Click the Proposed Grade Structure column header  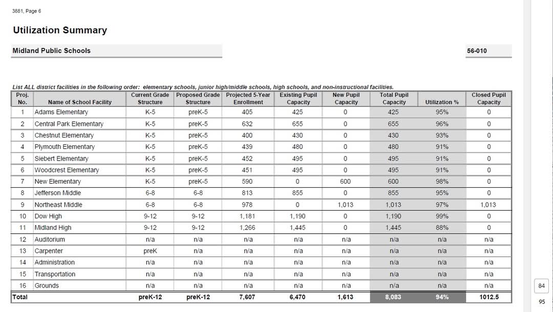[198, 99]
